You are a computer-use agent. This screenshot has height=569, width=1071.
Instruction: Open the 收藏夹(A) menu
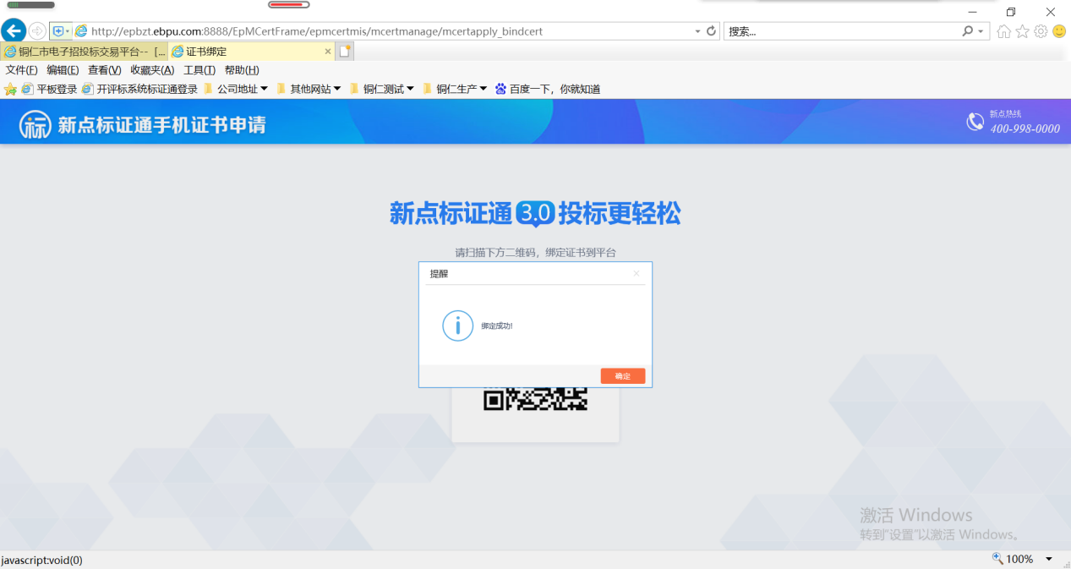click(152, 70)
